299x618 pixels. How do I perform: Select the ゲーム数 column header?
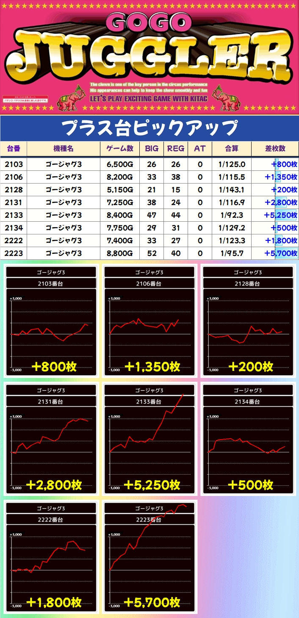pyautogui.click(x=119, y=148)
